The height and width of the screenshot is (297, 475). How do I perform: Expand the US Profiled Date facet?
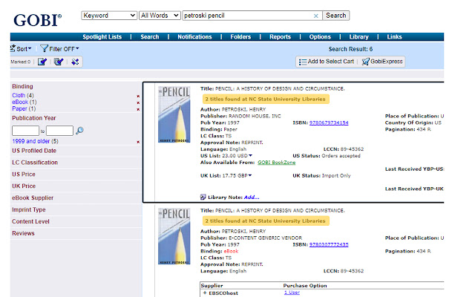(34, 151)
